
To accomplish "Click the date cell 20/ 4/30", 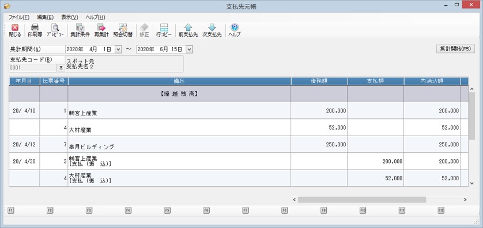I will (24, 161).
